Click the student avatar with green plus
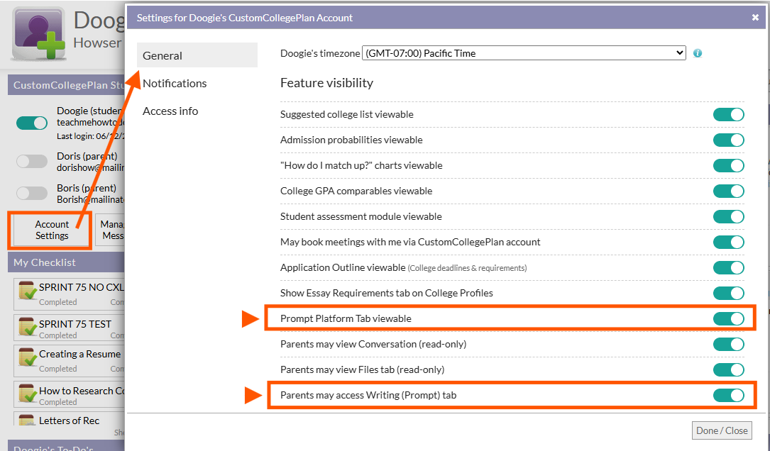 click(x=39, y=33)
